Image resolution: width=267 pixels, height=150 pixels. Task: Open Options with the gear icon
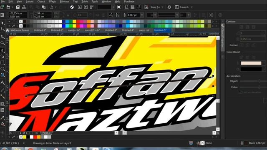tap(169, 7)
